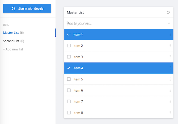Screen dimensions: 178x124
Task: Open the three-dot menu for Item 3
Action: 170,57
